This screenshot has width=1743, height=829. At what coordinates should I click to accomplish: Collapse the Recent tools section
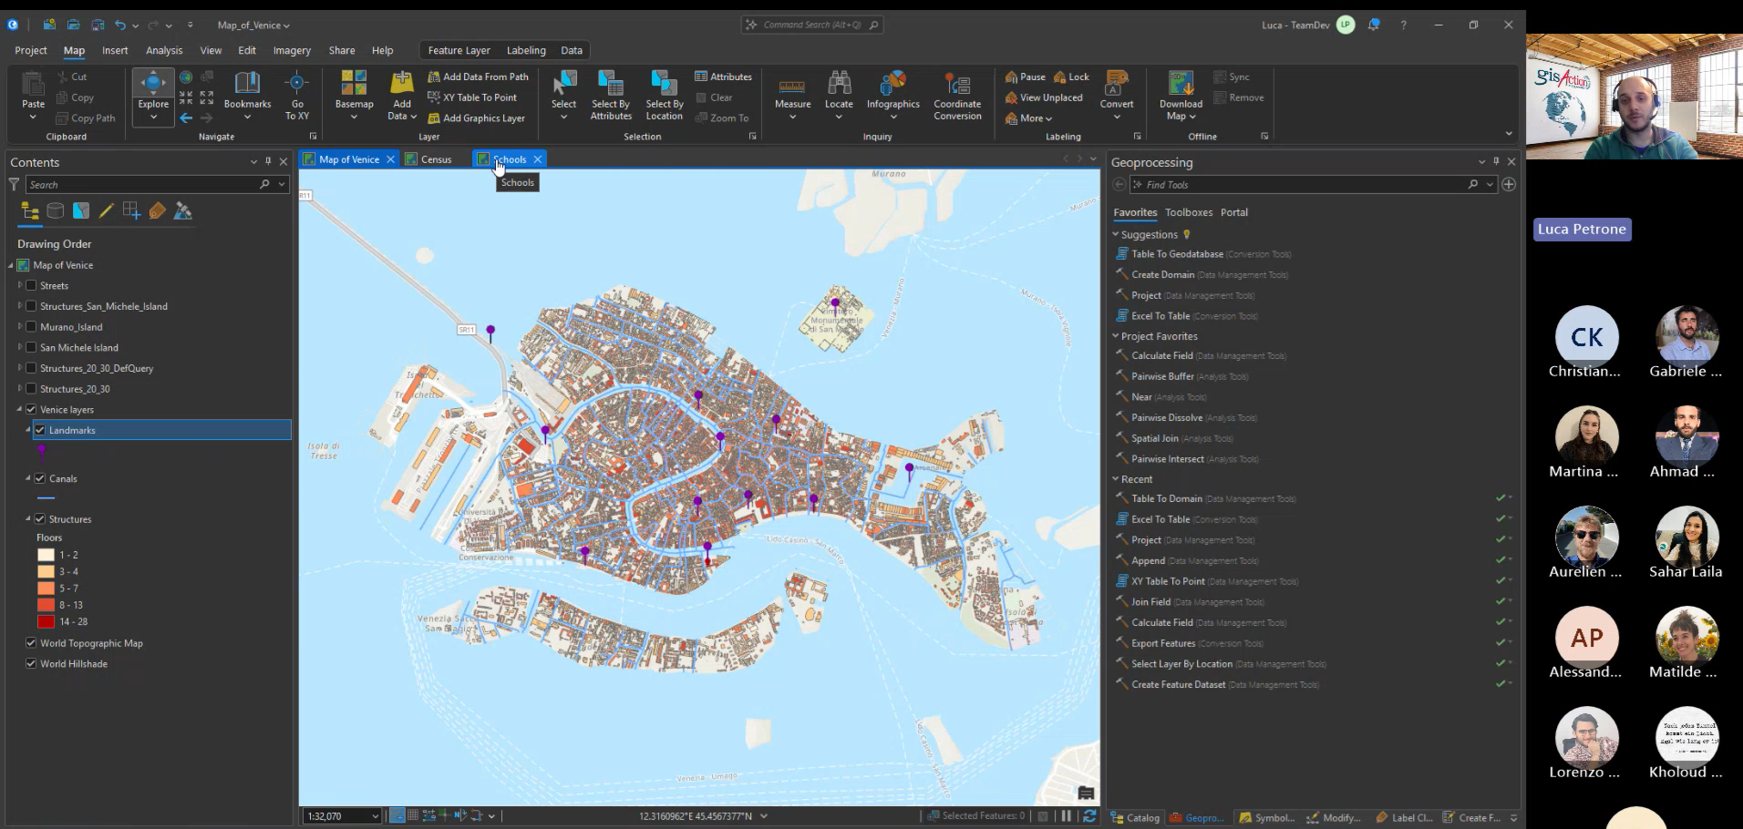(x=1115, y=479)
